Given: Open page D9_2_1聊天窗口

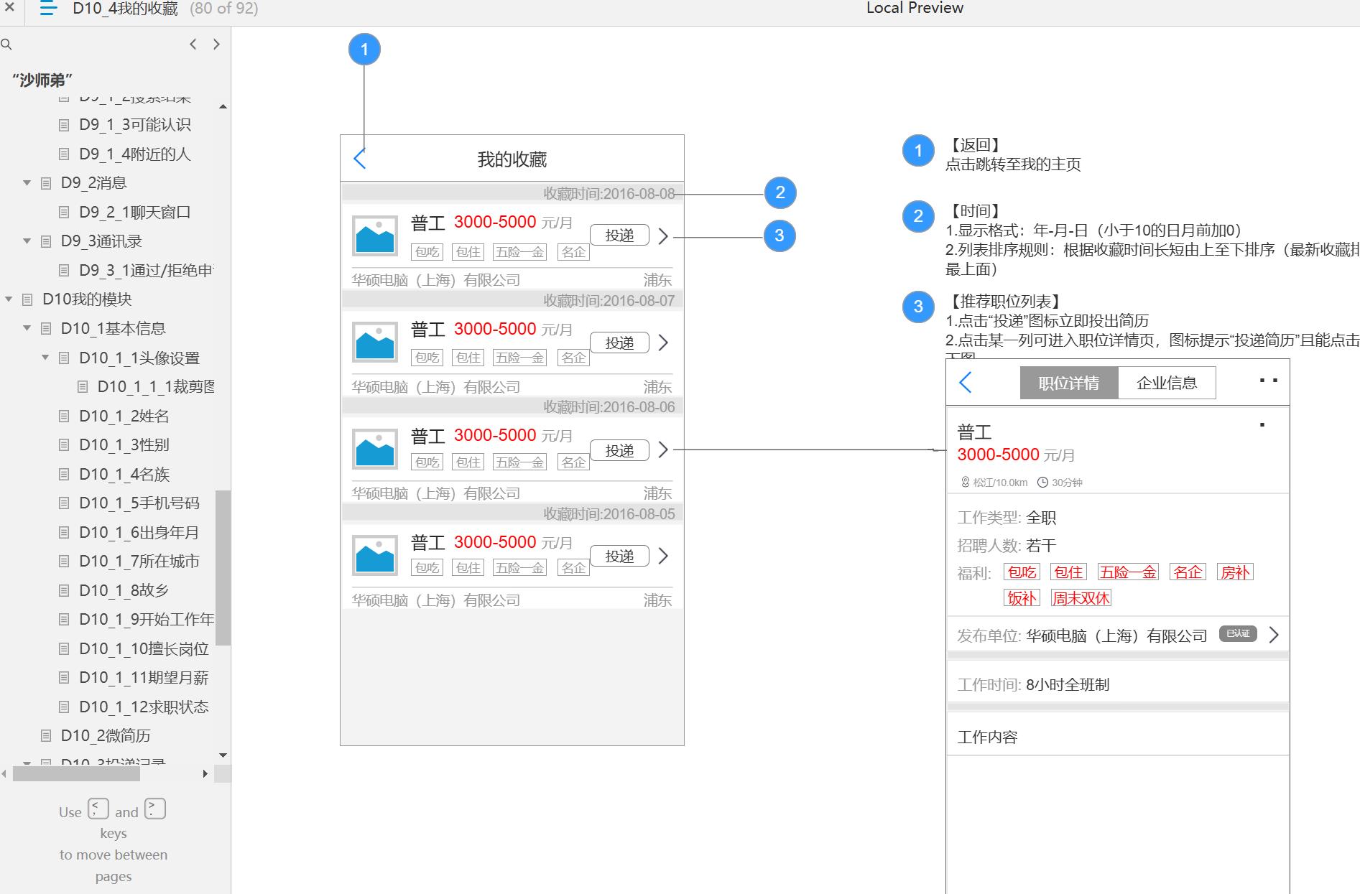Looking at the screenshot, I should (135, 212).
